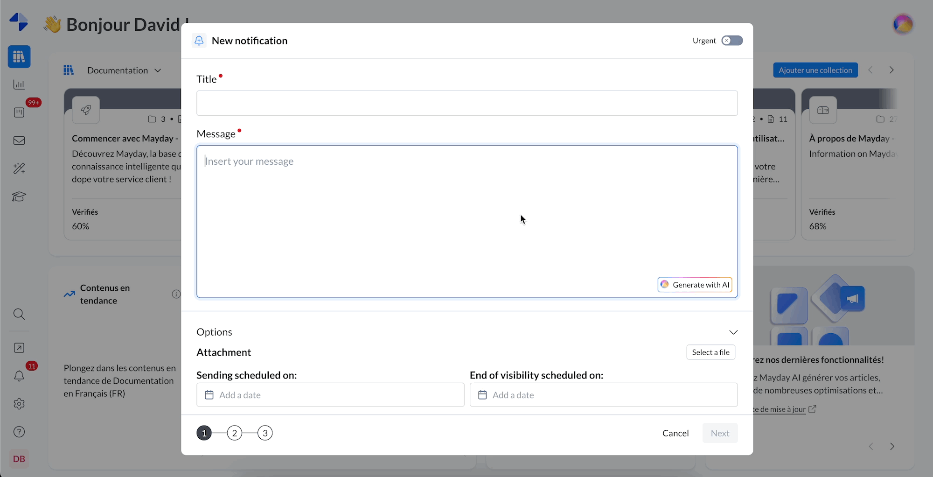Open settings gear in sidebar
Viewport: 933px width, 477px height.
tap(19, 404)
